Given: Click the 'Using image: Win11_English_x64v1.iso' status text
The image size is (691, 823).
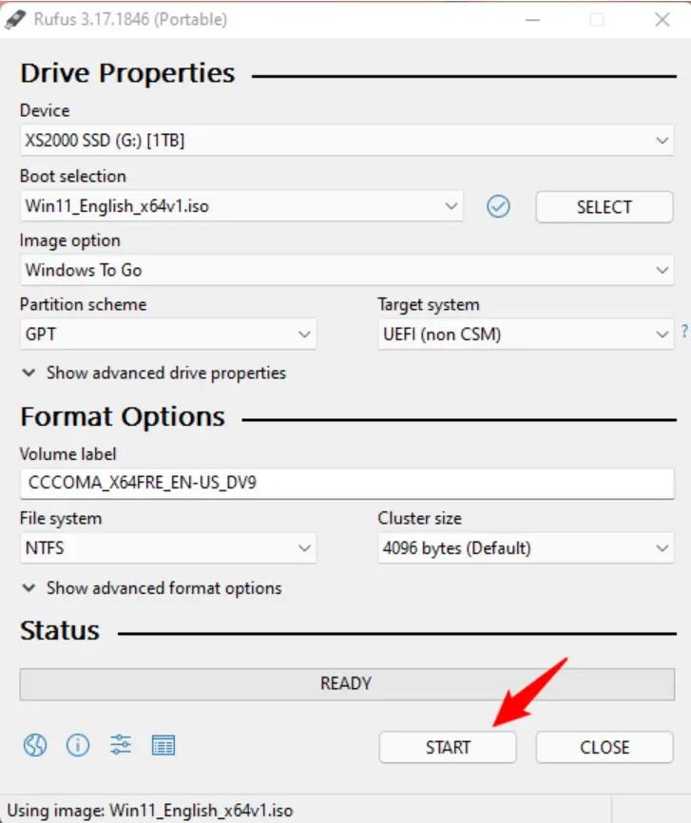Looking at the screenshot, I should click(150, 811).
